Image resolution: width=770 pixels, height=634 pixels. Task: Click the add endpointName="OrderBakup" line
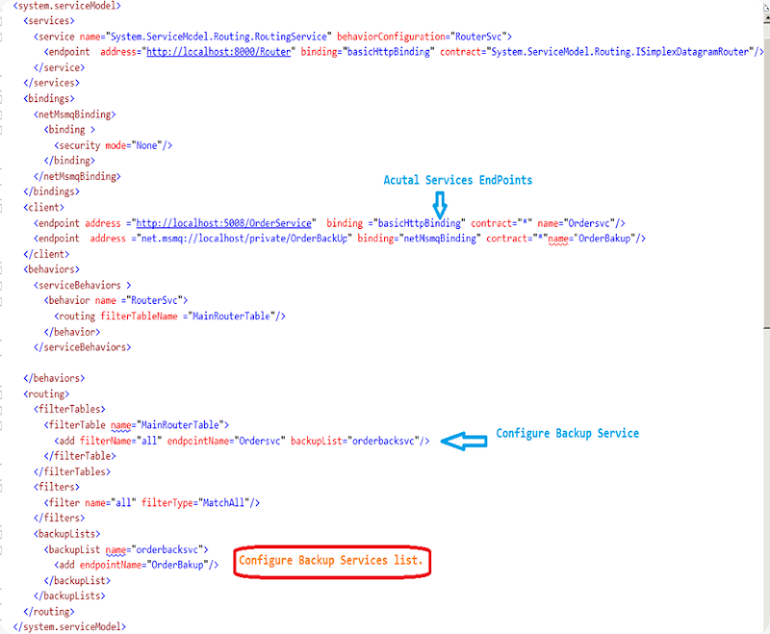pos(137,565)
